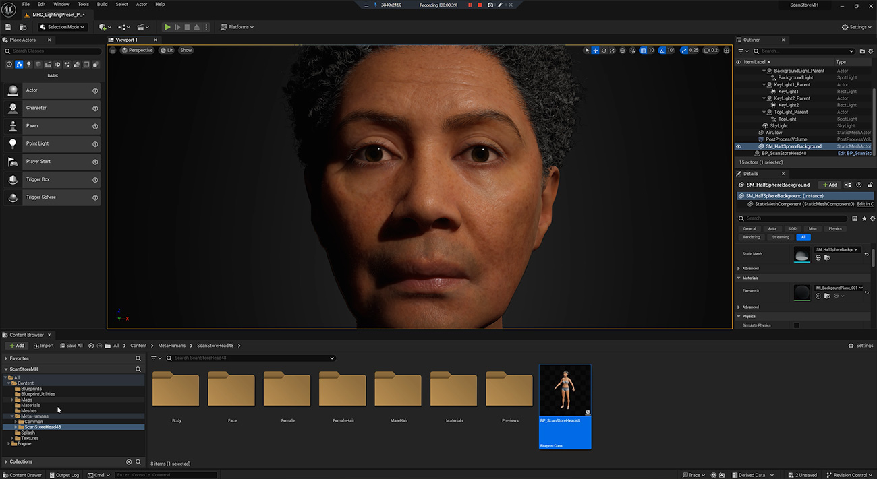The width and height of the screenshot is (877, 479).
Task: Collapse the KeyLight1_Parent tree node
Action: pos(764,85)
